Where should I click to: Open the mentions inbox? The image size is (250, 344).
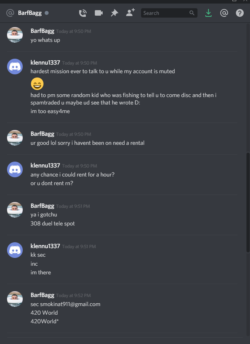224,13
